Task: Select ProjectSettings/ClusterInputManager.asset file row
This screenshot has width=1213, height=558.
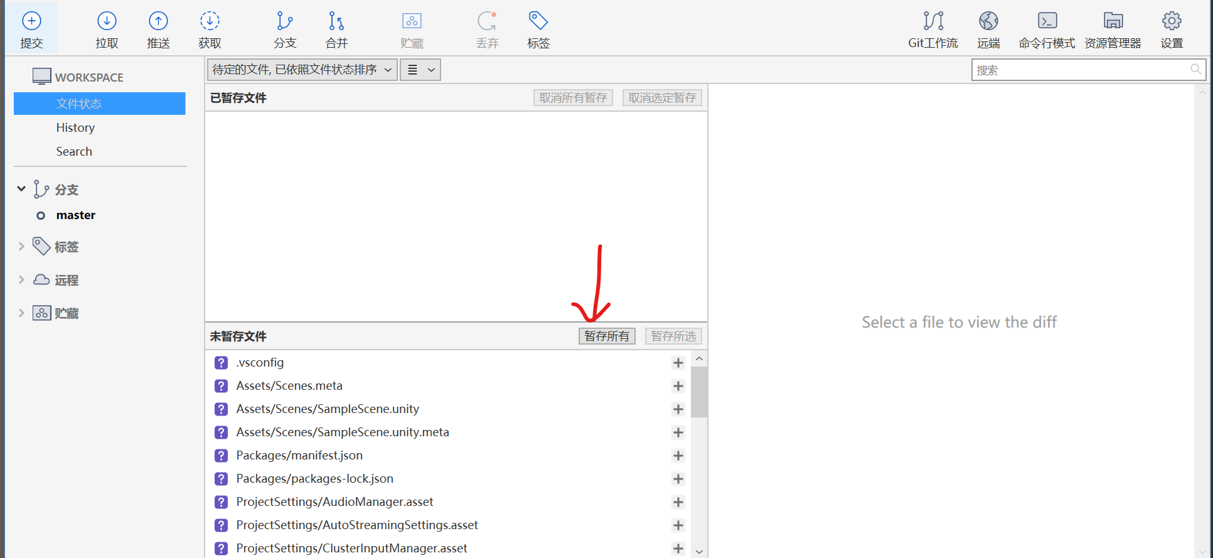Action: click(448, 548)
